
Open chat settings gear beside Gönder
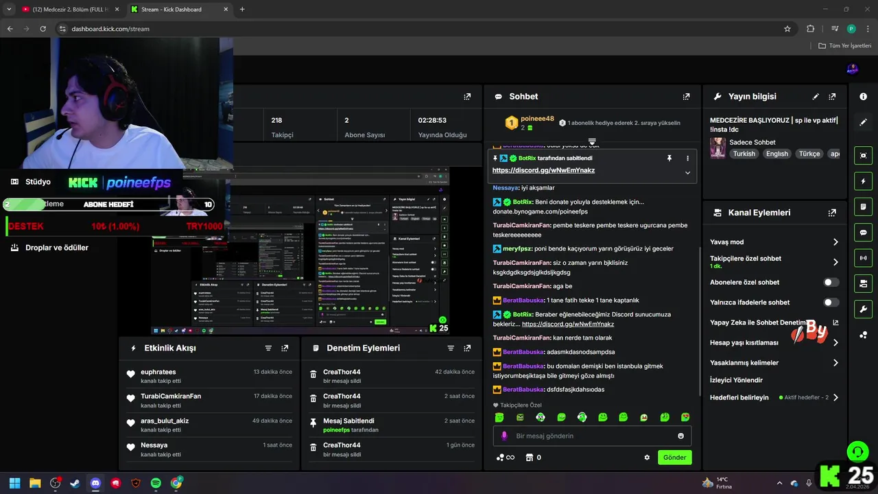[647, 458]
